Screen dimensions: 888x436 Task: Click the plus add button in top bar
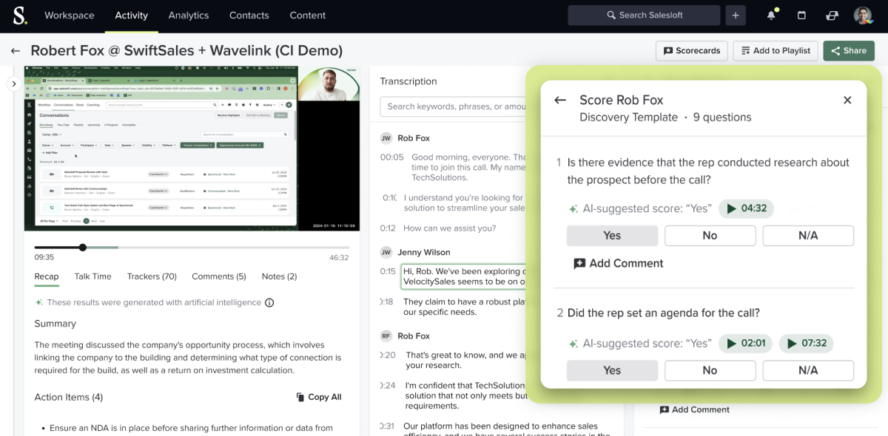point(736,15)
